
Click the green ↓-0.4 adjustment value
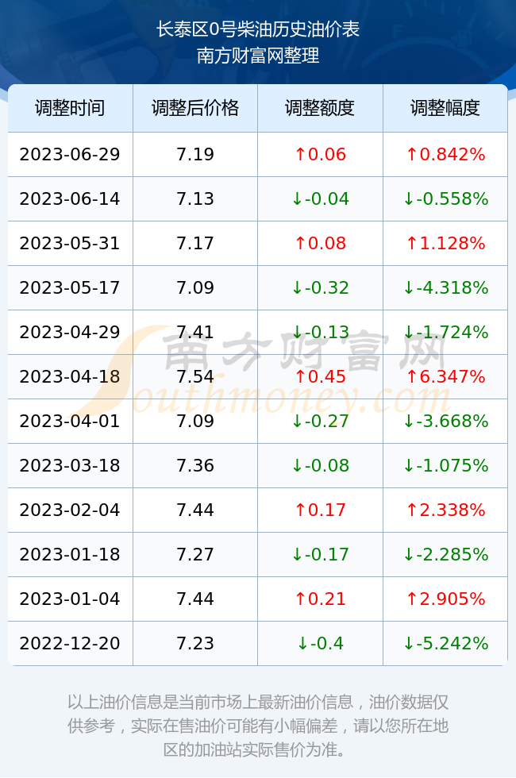coord(320,644)
